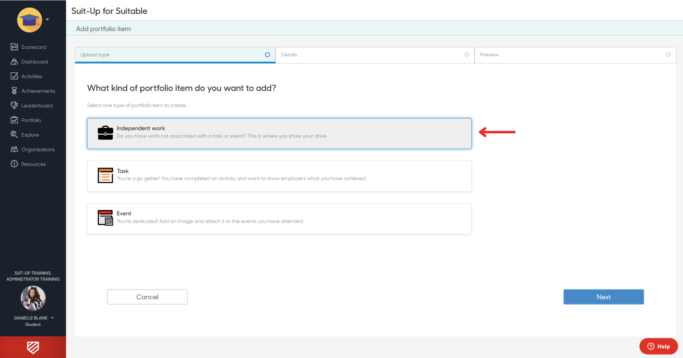Viewport: 683px width, 358px height.
Task: Open the Scorecard menu item
Action: pos(33,47)
